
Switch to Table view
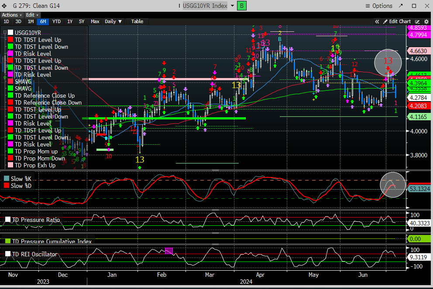click(x=137, y=21)
